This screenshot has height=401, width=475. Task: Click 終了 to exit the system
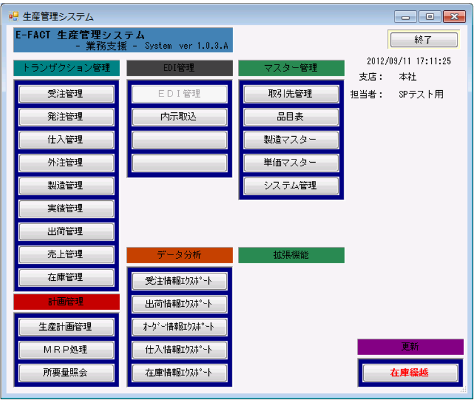423,40
